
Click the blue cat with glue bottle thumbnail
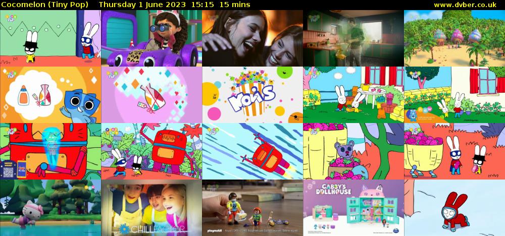tap(50, 95)
